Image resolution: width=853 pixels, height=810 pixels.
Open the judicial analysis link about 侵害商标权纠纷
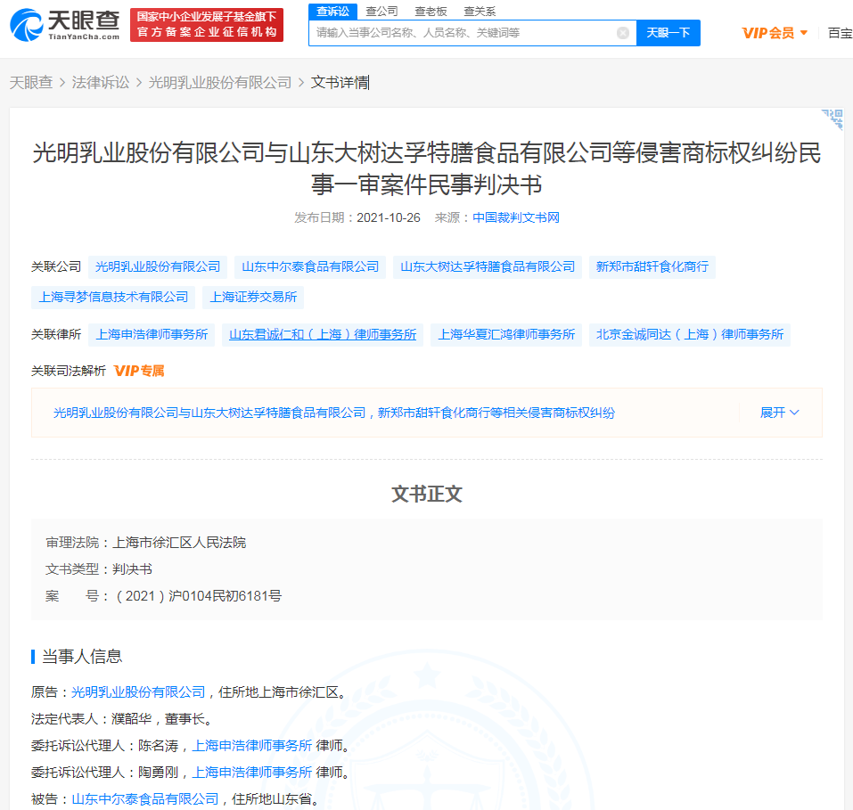[x=334, y=413]
